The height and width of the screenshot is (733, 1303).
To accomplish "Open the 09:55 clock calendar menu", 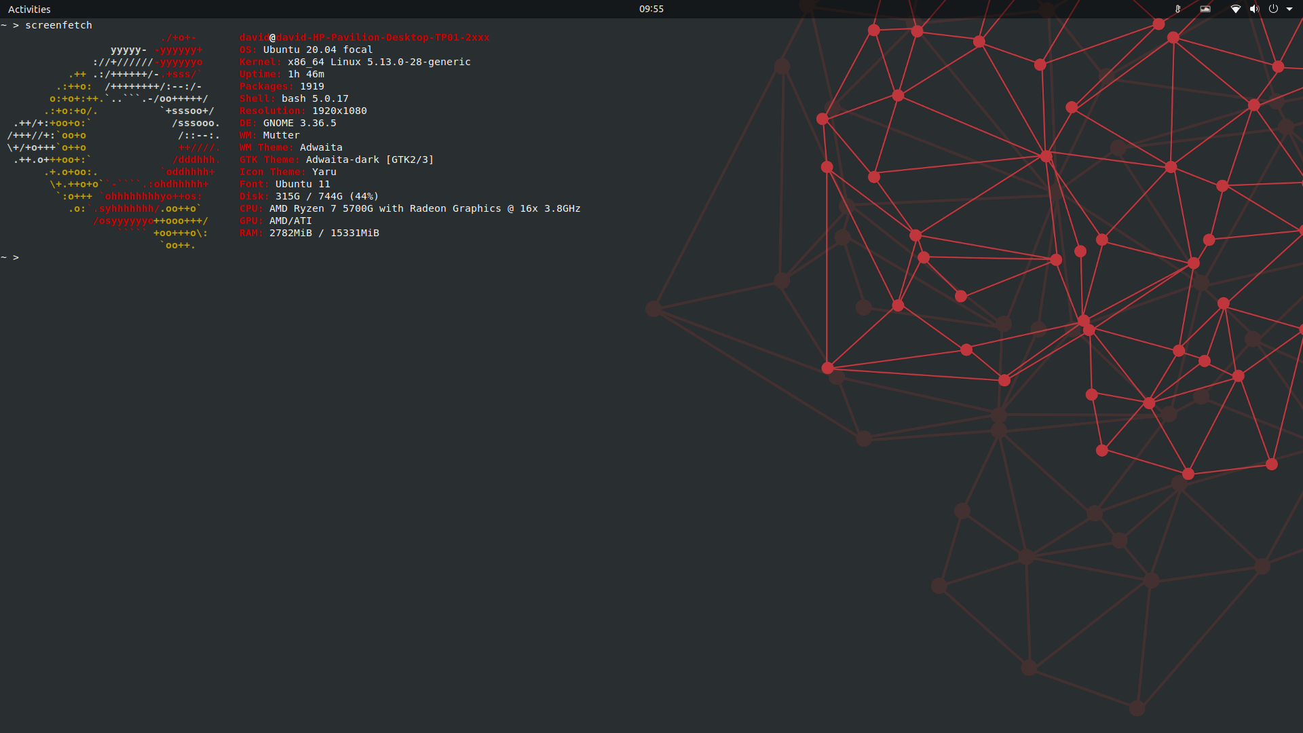I will (651, 9).
